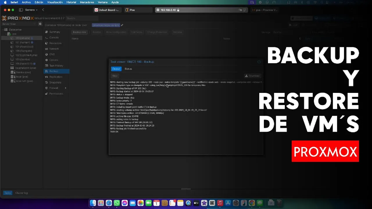The width and height of the screenshot is (372, 209).
Task: Switch to the Plex browser tab
Action: click(x=138, y=10)
